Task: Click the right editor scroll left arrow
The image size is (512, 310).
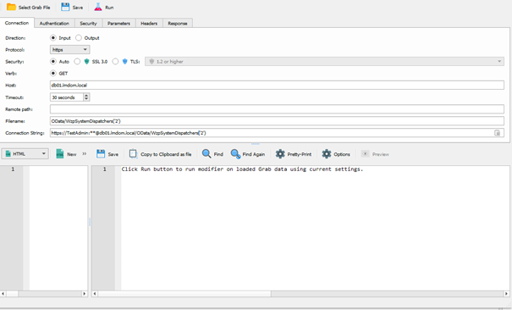Action: pos(95,294)
